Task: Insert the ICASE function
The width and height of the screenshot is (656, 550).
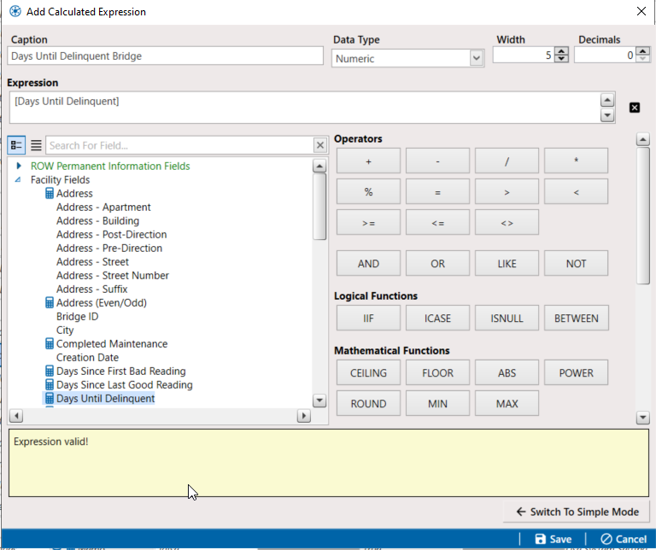Action: (x=437, y=318)
